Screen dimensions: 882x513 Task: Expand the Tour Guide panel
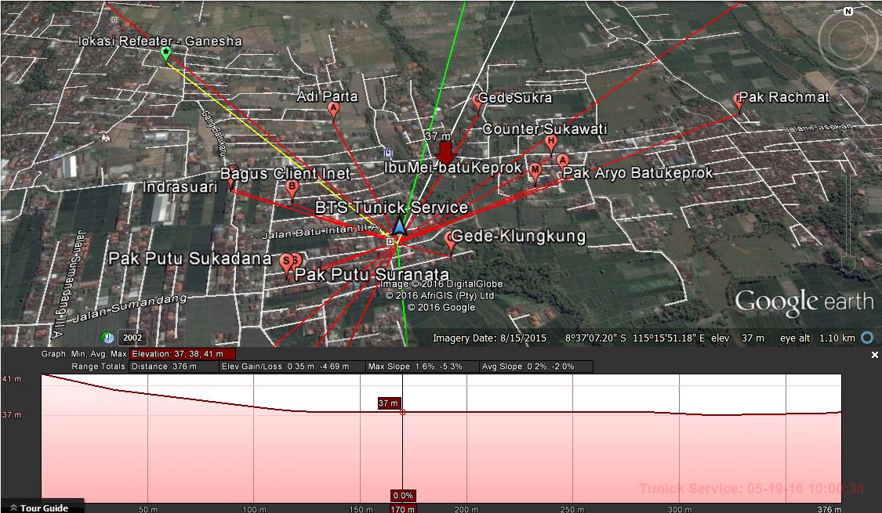pyautogui.click(x=42, y=508)
